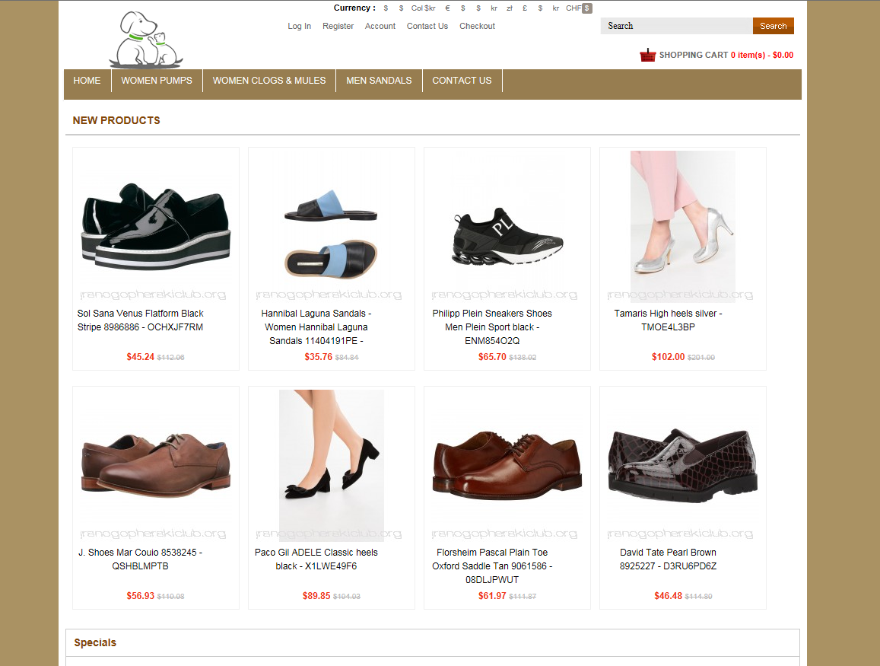Open the Hannibal Laguna Sandals product title

(x=316, y=327)
